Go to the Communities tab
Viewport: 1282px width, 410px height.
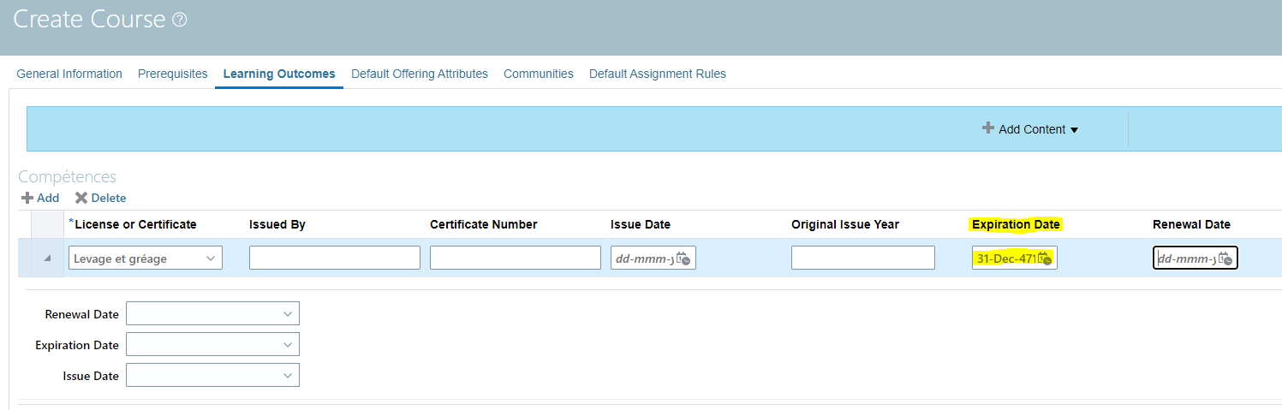tap(539, 74)
